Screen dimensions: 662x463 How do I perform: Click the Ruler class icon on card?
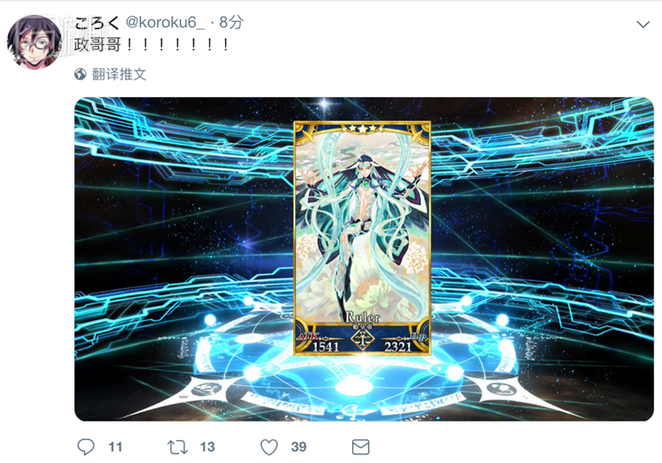(x=362, y=338)
